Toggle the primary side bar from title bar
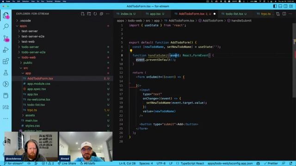 click(275, 6)
